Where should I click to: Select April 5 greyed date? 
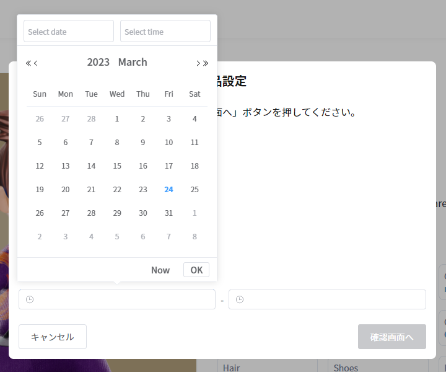click(117, 236)
